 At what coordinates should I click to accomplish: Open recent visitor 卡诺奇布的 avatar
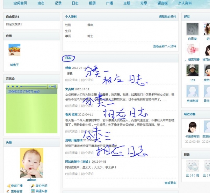(193, 127)
